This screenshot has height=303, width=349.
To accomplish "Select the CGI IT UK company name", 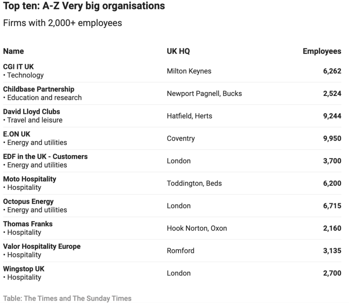I will [x=18, y=67].
